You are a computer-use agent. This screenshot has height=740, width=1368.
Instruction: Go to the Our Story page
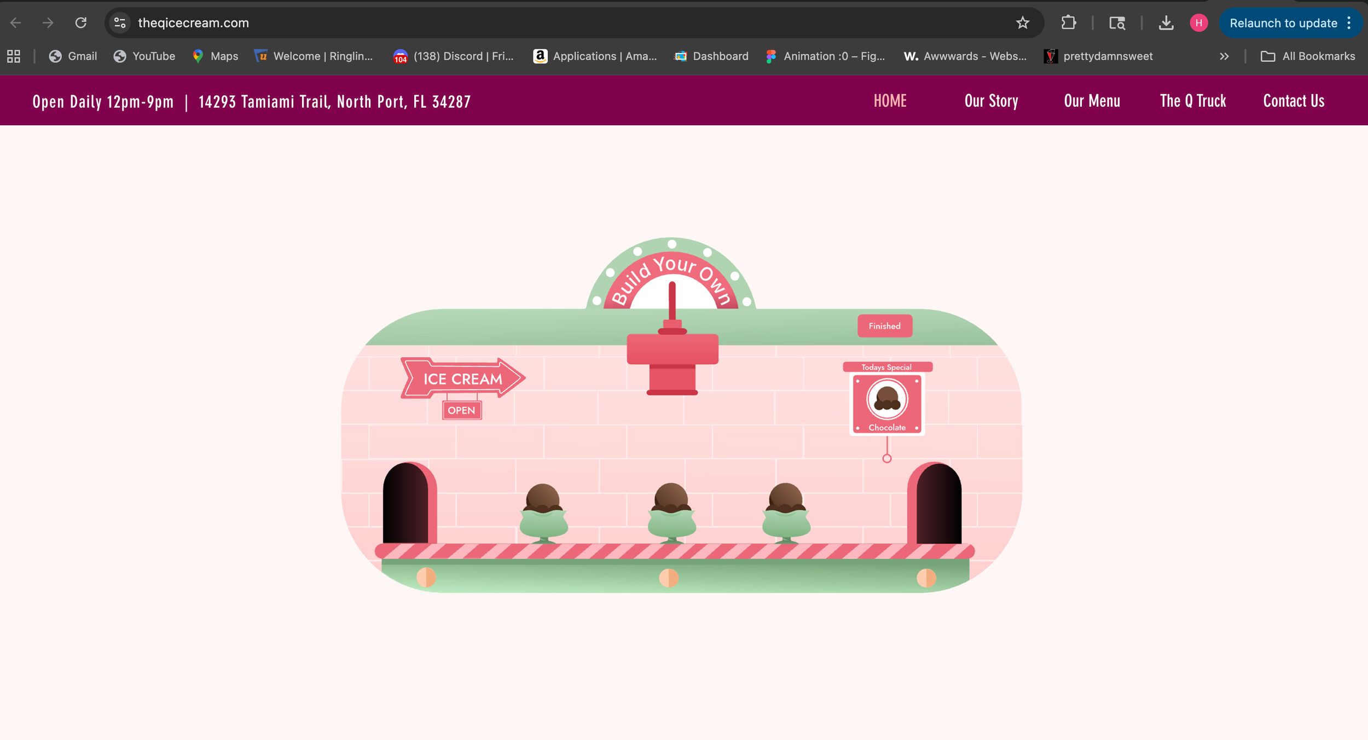(x=991, y=101)
